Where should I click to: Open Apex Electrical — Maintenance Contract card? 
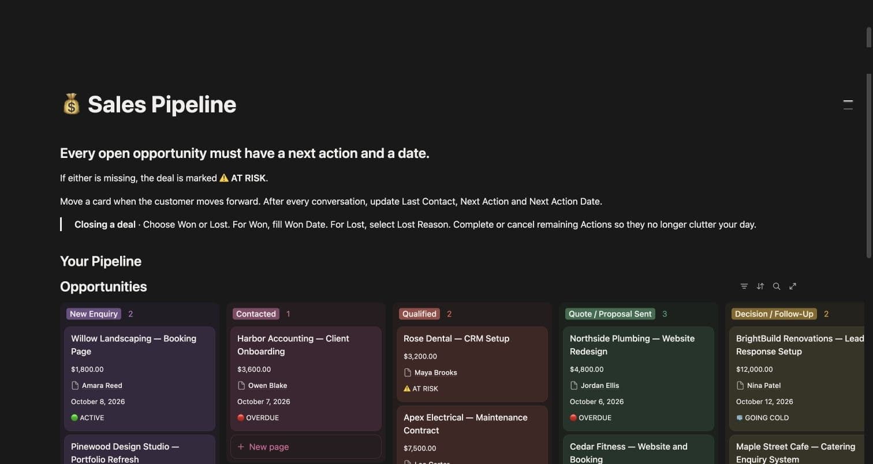[x=472, y=435]
